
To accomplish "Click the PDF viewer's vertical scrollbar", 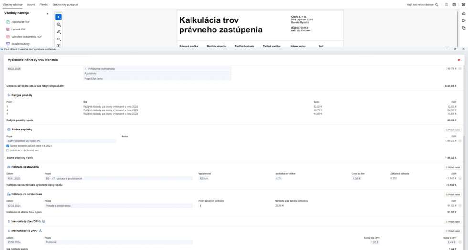I will (x=458, y=28).
